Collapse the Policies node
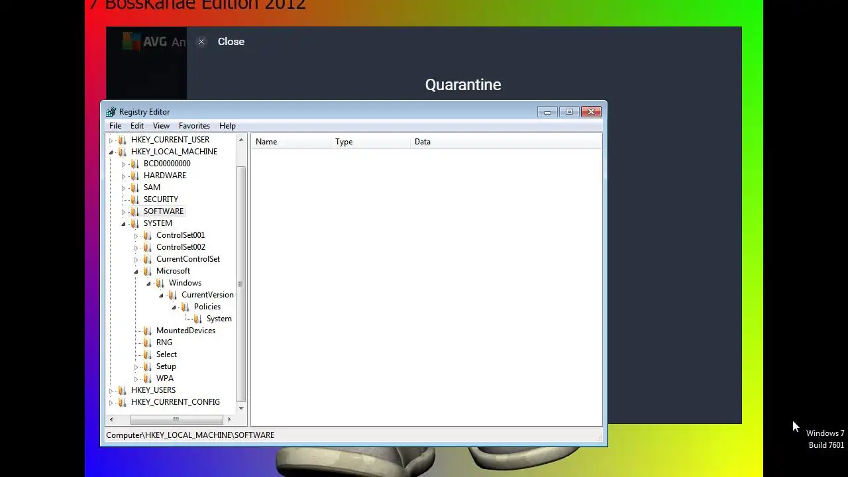 click(x=174, y=307)
